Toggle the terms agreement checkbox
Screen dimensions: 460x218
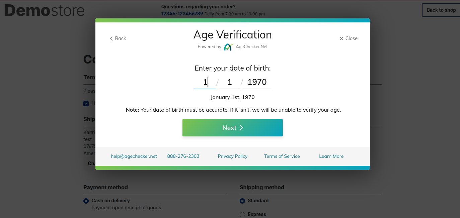tap(86, 104)
